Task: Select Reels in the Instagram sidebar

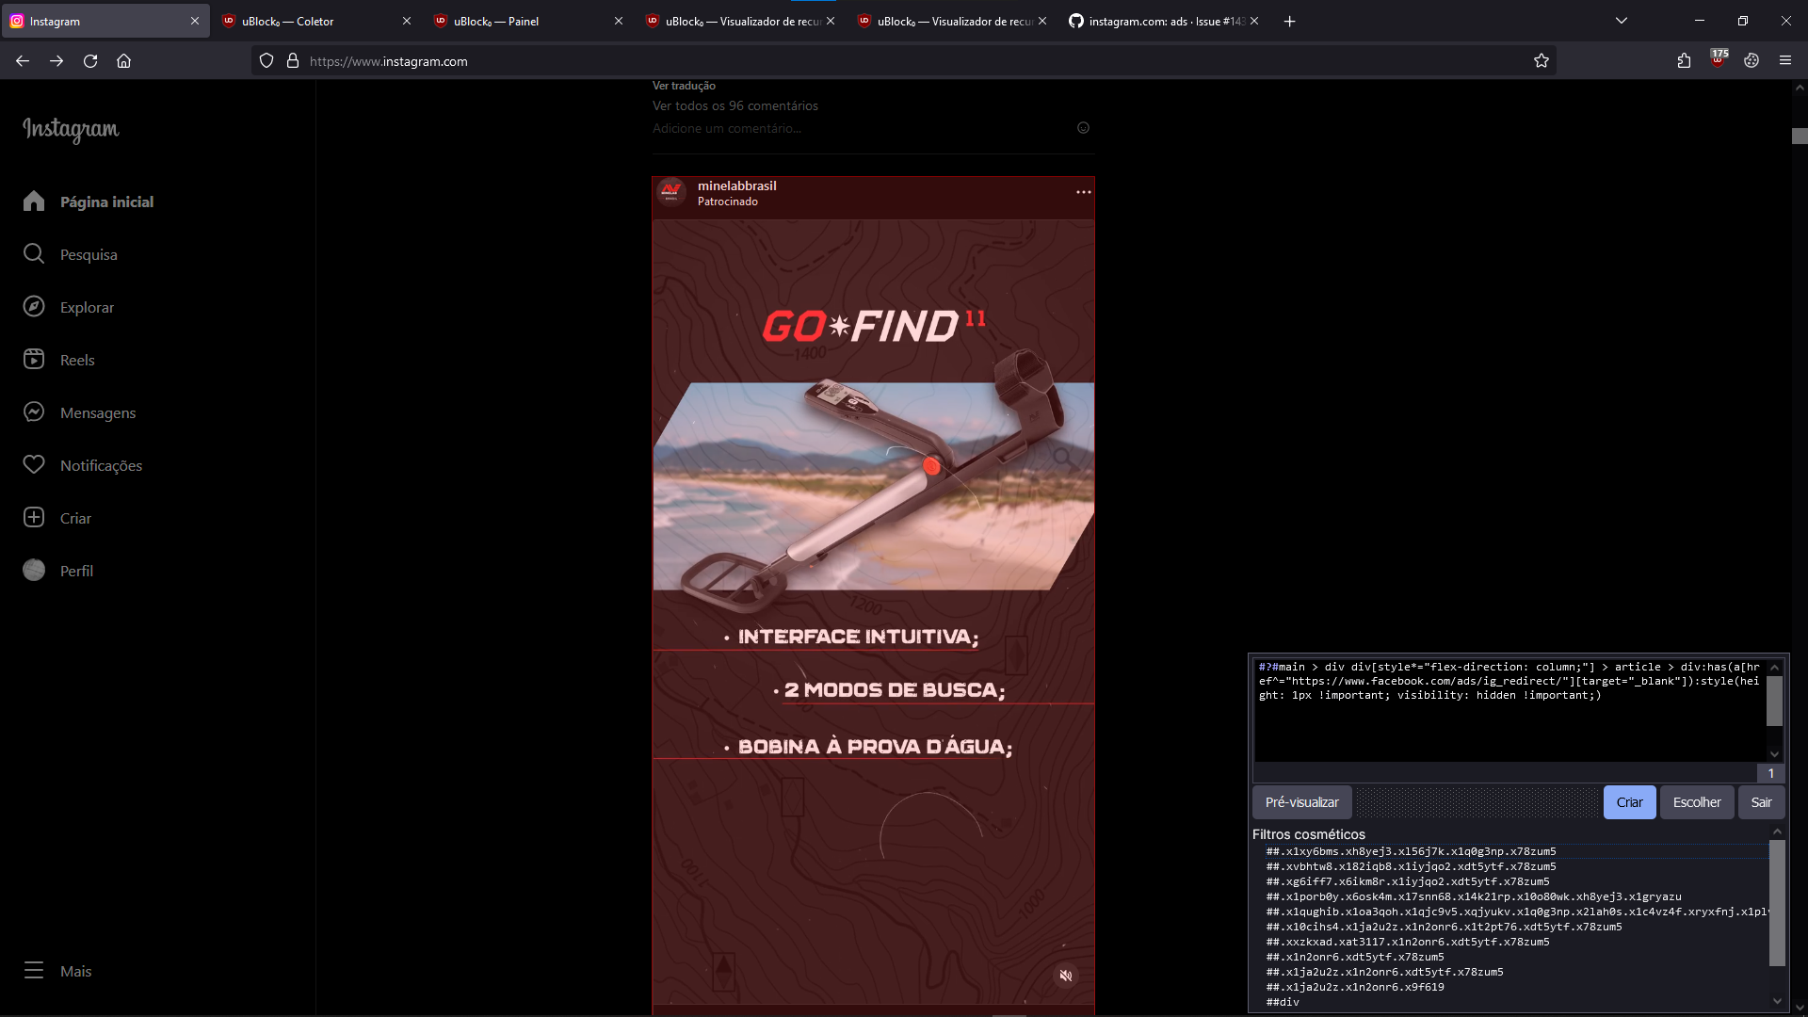Action: (76, 360)
